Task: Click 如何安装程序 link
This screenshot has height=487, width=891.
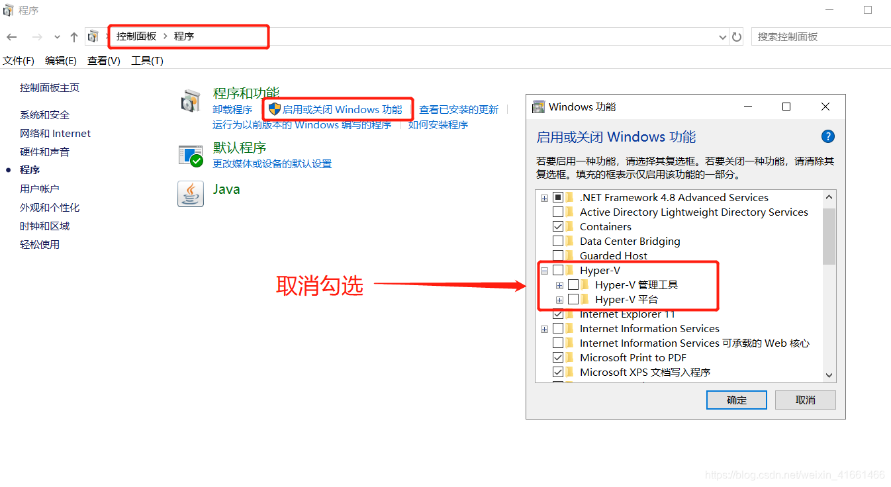Action: pos(438,125)
